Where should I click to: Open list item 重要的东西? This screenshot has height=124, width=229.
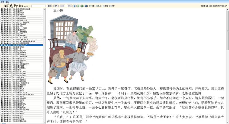22,98
